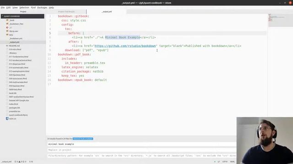
Task: Select _output.yml in the tree
Action: click(14, 42)
